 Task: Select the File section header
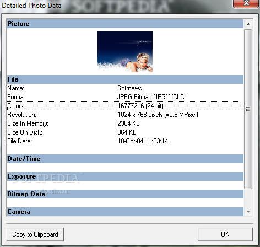(125, 79)
